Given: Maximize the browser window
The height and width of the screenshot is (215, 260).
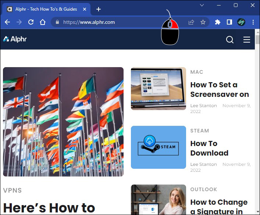Looking at the screenshot, I should point(236,5).
